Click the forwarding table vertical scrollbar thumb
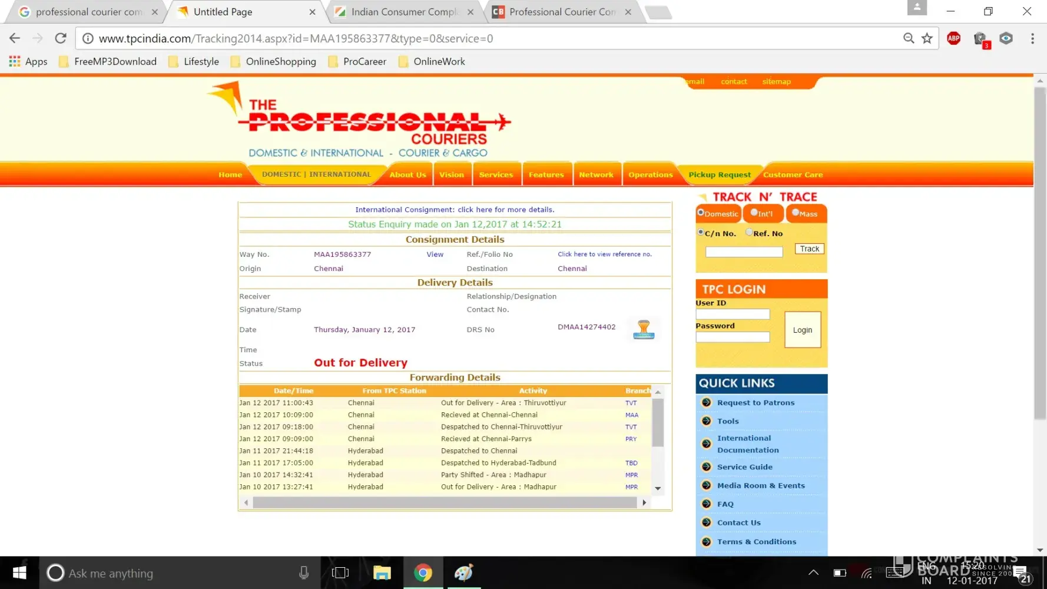 coord(658,423)
